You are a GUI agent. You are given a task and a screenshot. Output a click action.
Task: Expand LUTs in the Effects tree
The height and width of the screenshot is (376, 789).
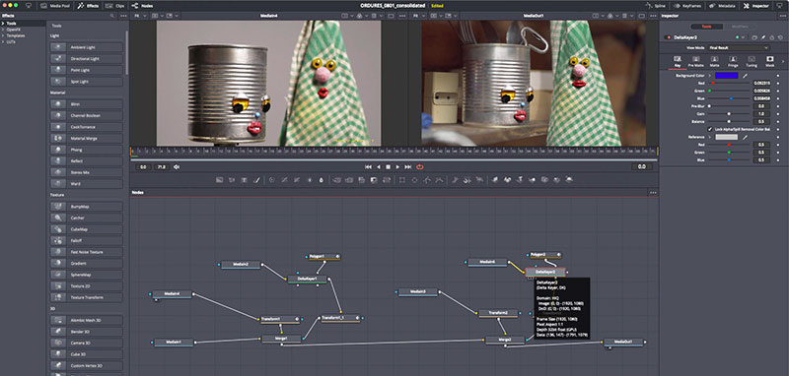click(3, 41)
